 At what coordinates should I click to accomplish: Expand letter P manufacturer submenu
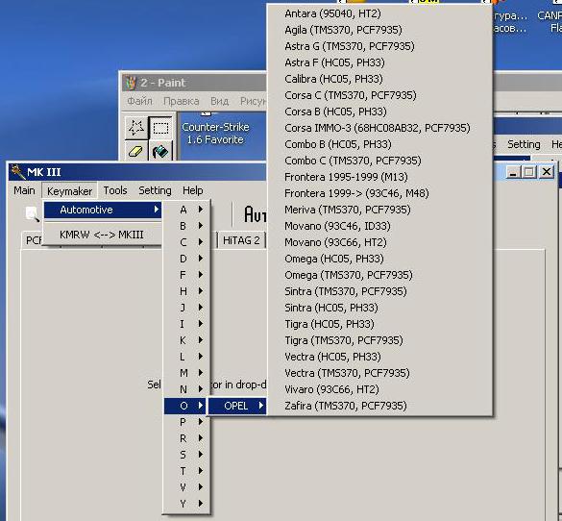pyautogui.click(x=186, y=422)
